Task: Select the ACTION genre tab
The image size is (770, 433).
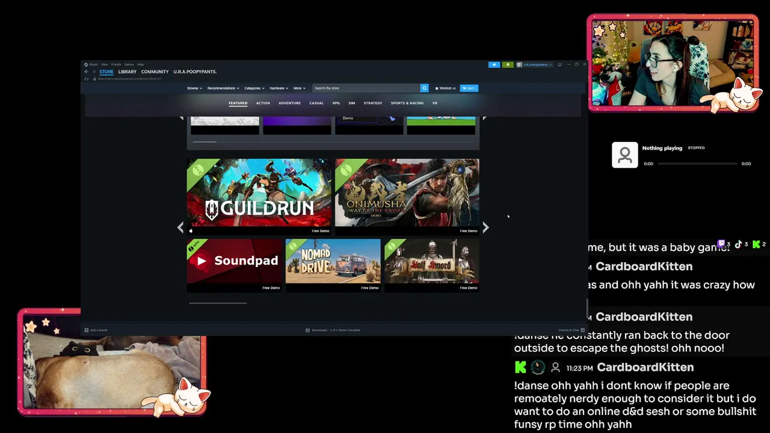Action: [x=263, y=103]
